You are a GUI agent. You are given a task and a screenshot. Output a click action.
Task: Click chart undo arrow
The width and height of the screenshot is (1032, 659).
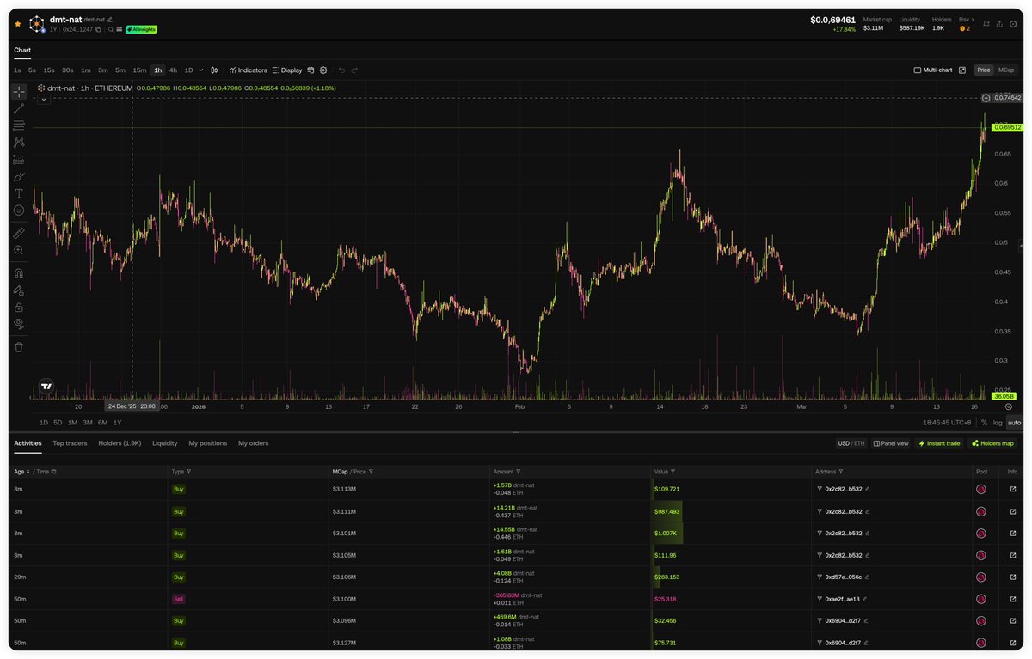click(x=341, y=70)
